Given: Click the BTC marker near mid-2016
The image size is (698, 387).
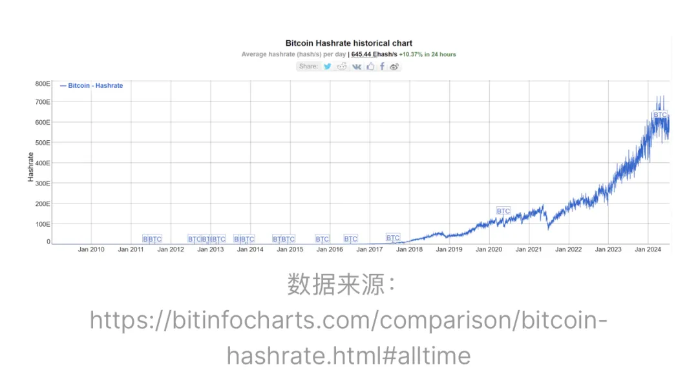Looking at the screenshot, I should click(350, 239).
